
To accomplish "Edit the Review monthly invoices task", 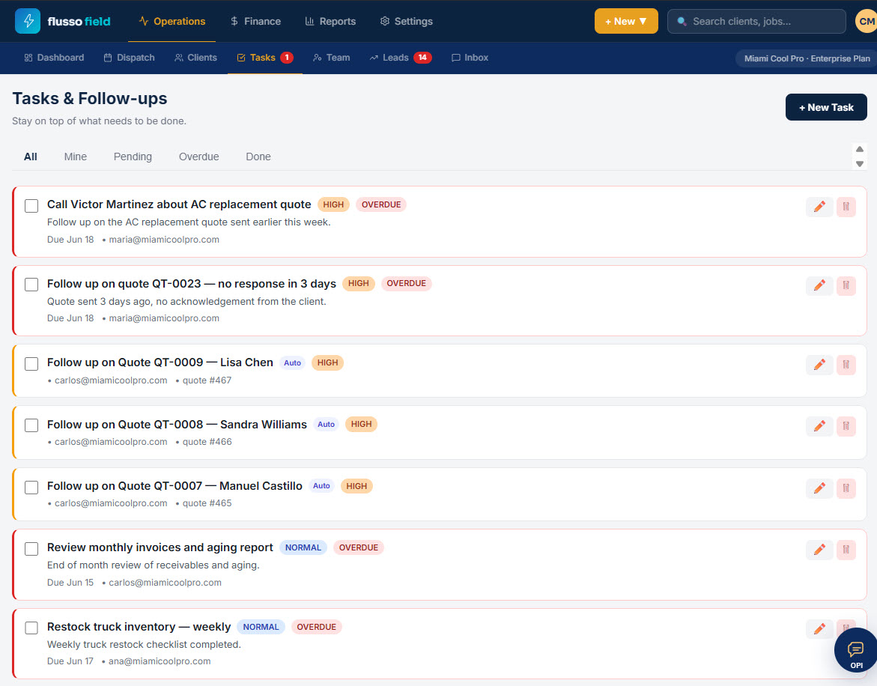I will pyautogui.click(x=819, y=550).
